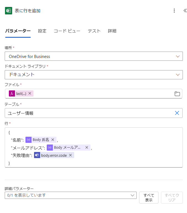Viewport: 187px width, 213px height.
Task: Expand the 場所 dropdown chevron
Action: pyautogui.click(x=178, y=56)
